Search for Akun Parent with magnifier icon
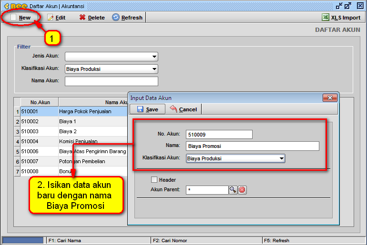The height and width of the screenshot is (245, 367). [233, 190]
